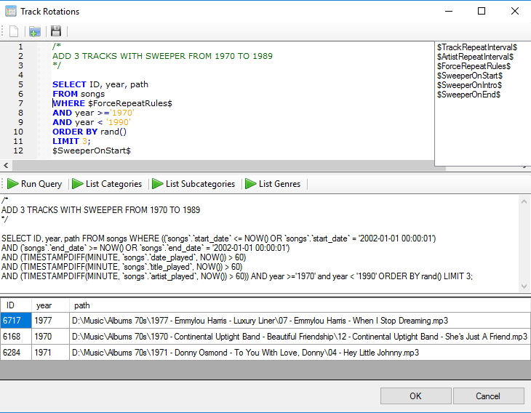Click the expanded SELECT query output text
The width and height of the screenshot is (531, 413).
[237, 257]
